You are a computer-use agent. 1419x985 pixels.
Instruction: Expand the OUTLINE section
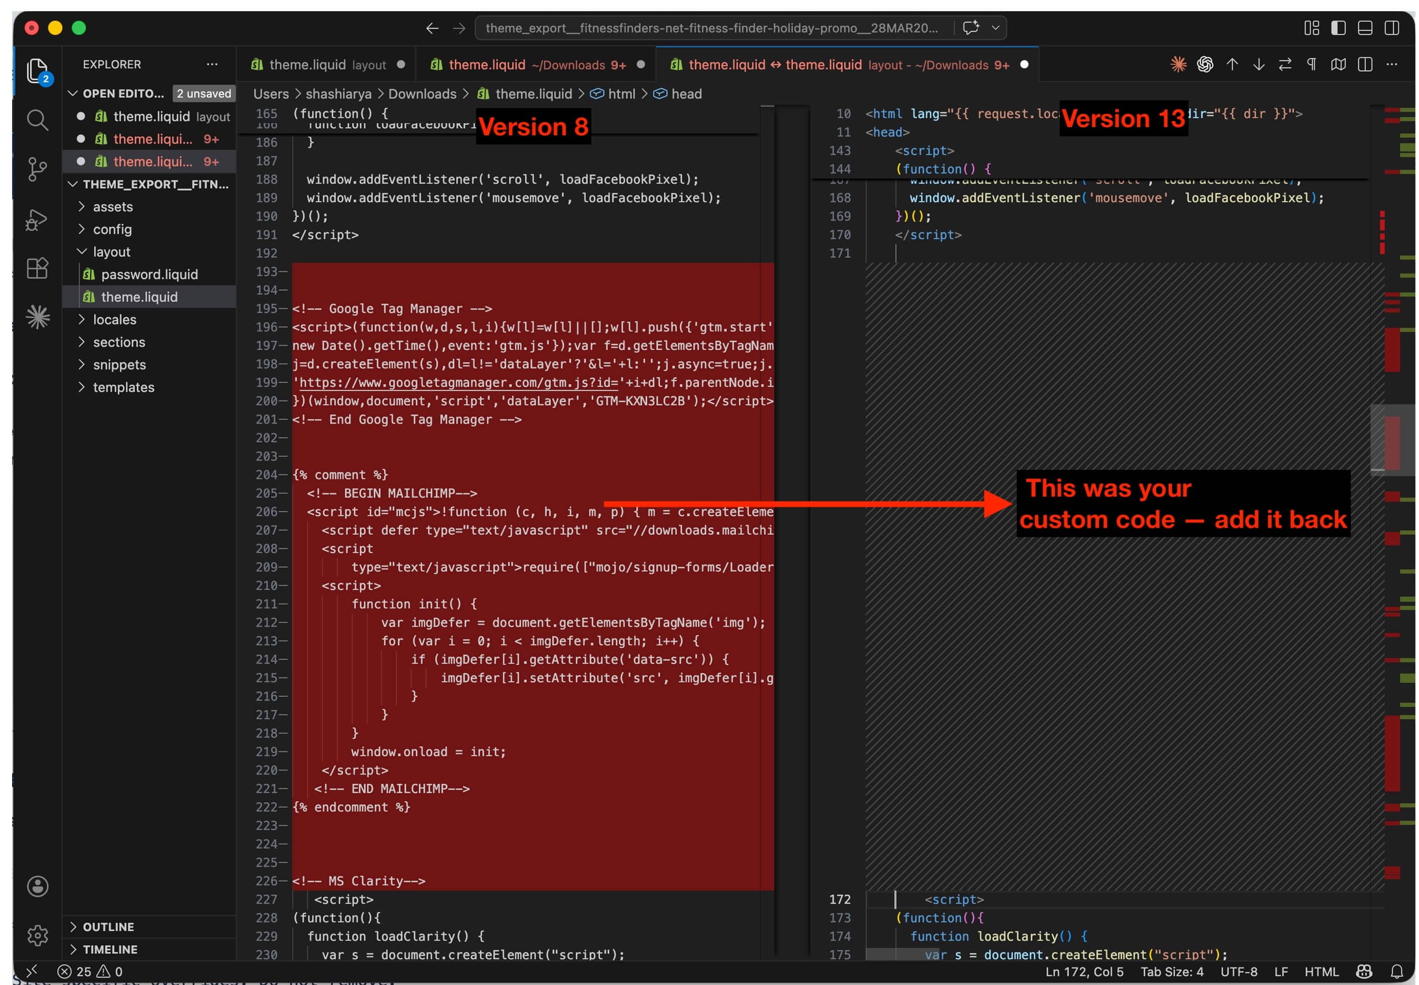(108, 926)
